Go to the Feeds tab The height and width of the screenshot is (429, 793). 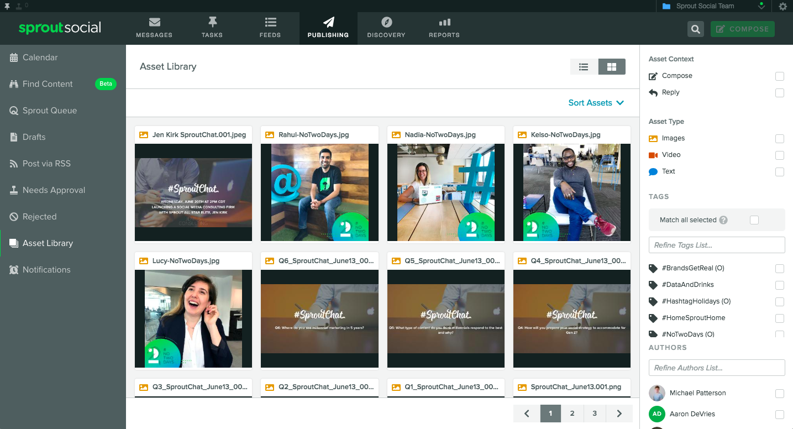point(270,28)
